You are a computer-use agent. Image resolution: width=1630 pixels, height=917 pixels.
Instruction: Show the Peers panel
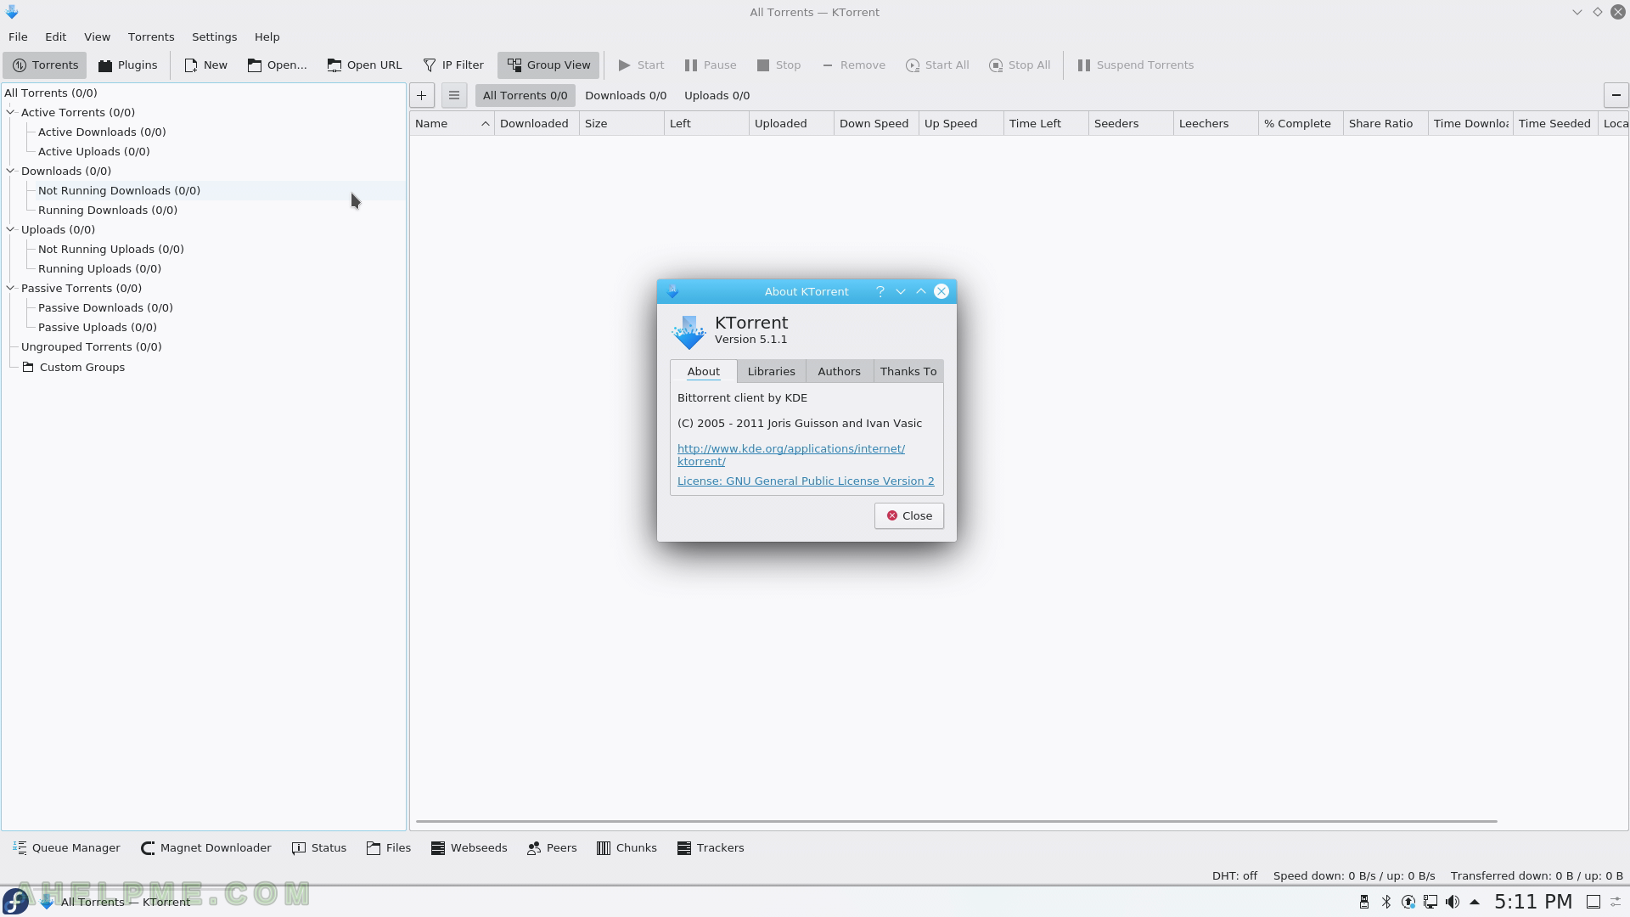552,848
